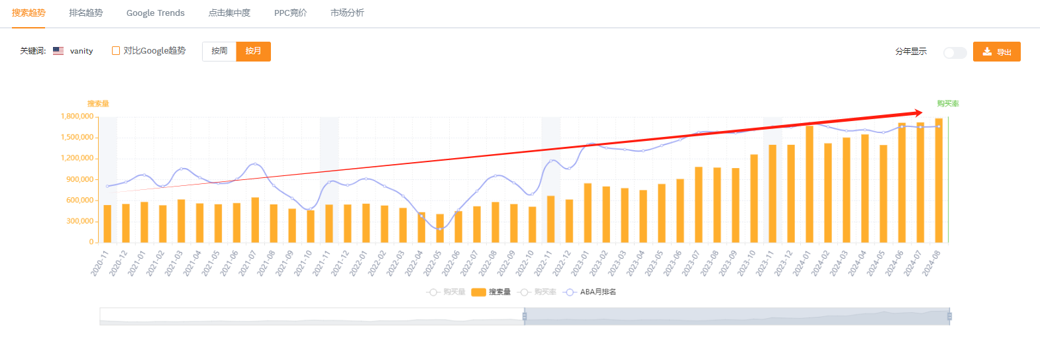Click the left handle of the zoom range slider
Image resolution: width=1040 pixels, height=346 pixels.
tap(525, 316)
